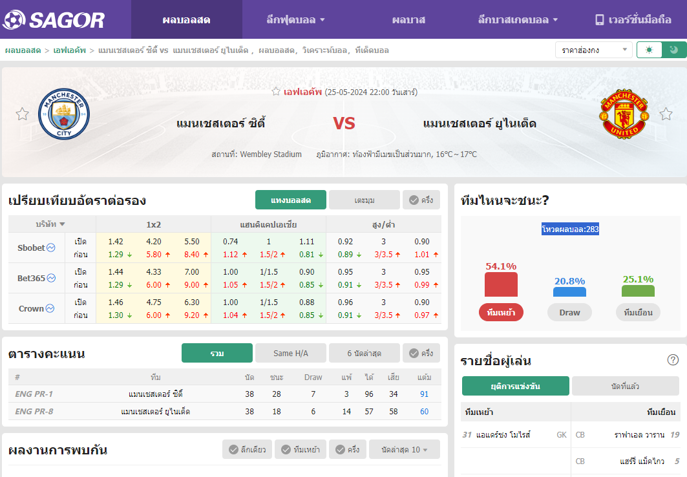Open ราคาฮ่องกง odds format dropdown
Viewport: 687px width, 477px height.
click(x=594, y=50)
